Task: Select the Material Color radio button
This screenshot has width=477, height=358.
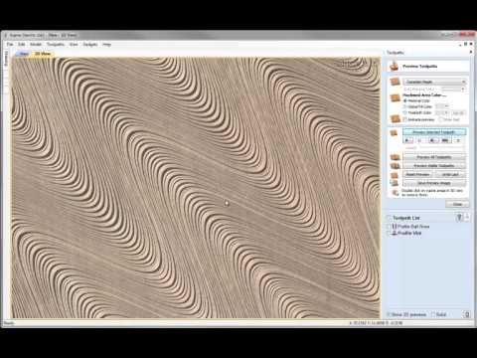Action: (x=404, y=100)
